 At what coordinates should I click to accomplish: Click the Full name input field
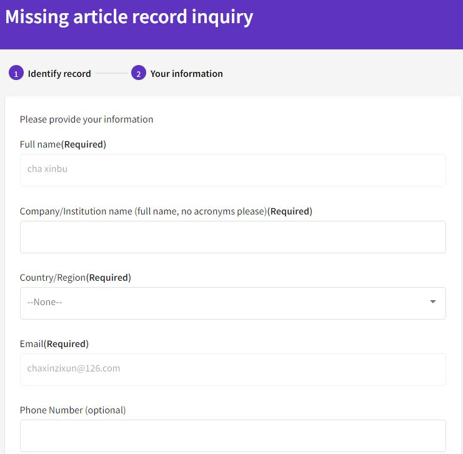click(x=232, y=169)
